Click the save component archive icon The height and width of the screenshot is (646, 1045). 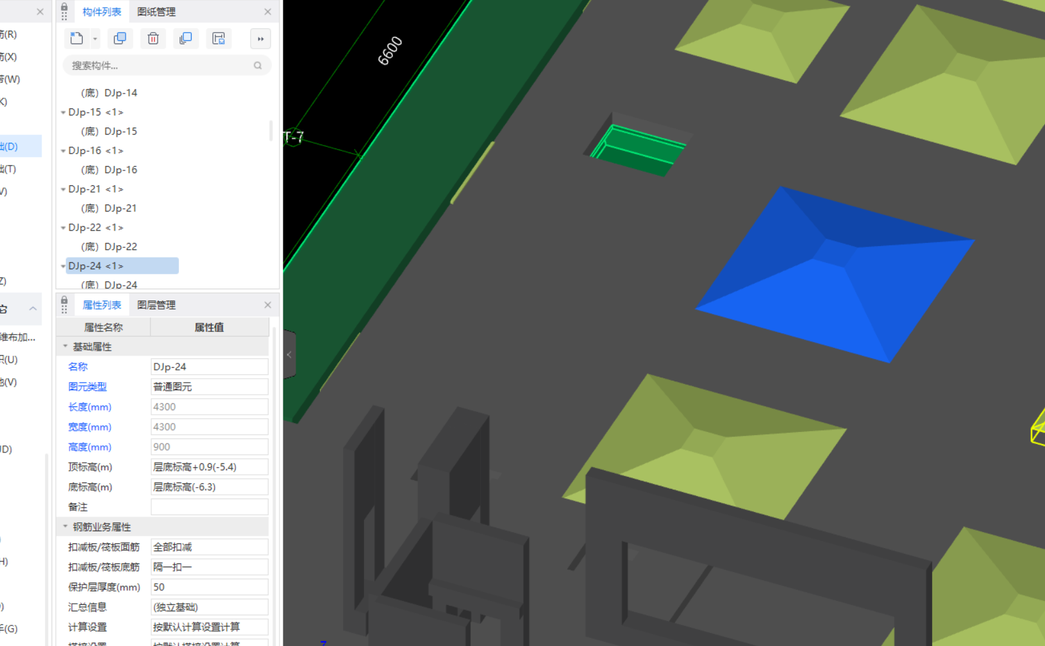click(219, 38)
